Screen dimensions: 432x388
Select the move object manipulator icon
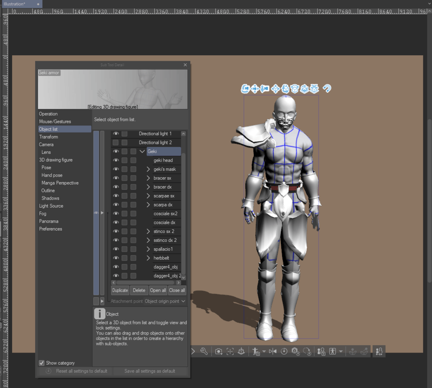[x=275, y=89]
